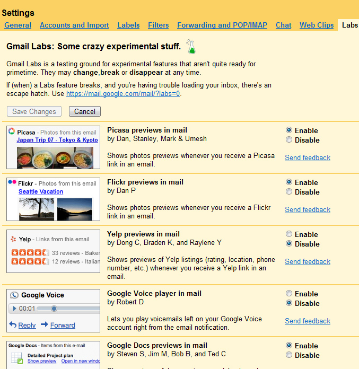359x369 pixels.
Task: Play the Google Voice voicemail preview
Action: [x=15, y=309]
